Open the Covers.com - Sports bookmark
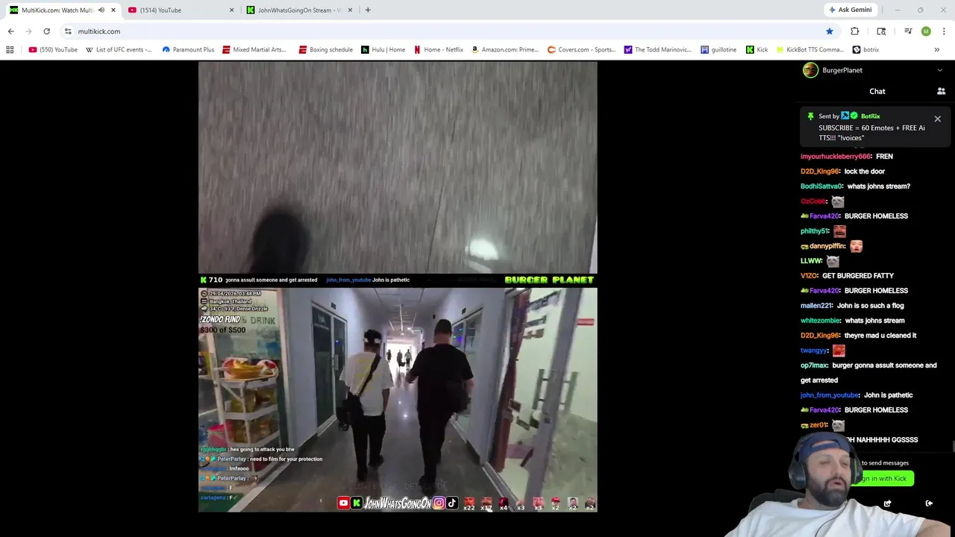 click(582, 50)
